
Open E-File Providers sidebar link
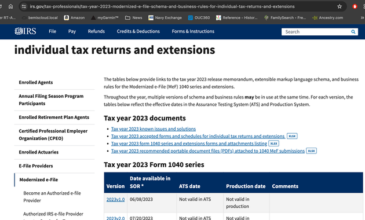[36, 166]
